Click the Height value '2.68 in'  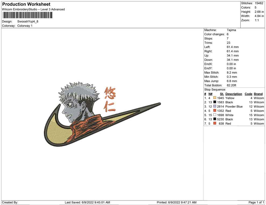(259, 12)
